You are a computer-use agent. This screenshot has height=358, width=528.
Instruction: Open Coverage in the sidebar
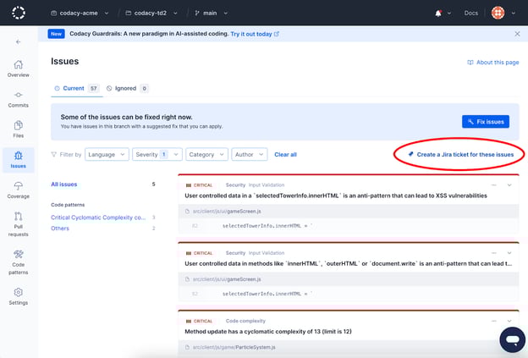click(x=18, y=190)
